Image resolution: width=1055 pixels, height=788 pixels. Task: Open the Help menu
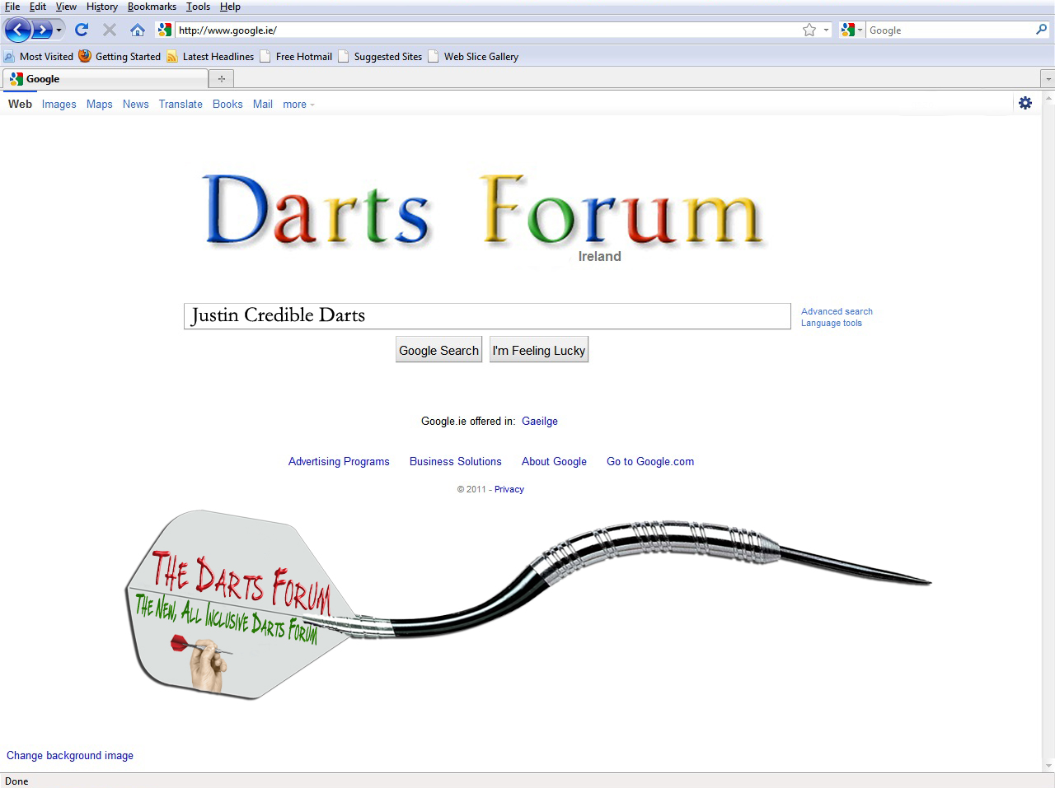(230, 7)
